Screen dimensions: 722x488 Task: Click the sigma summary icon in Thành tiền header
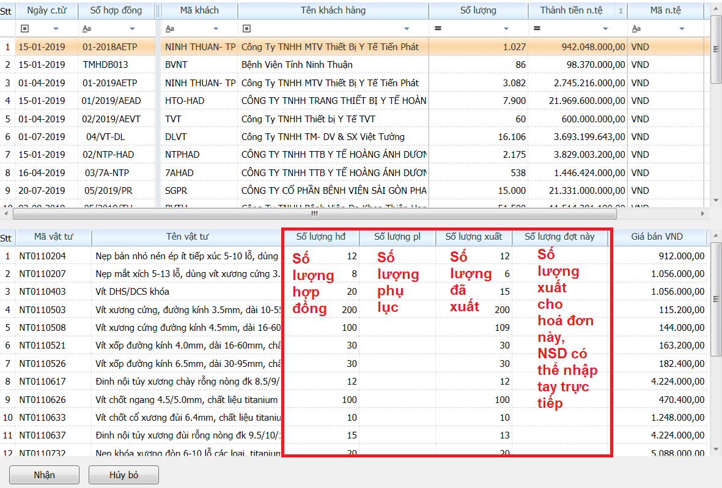coord(621,11)
